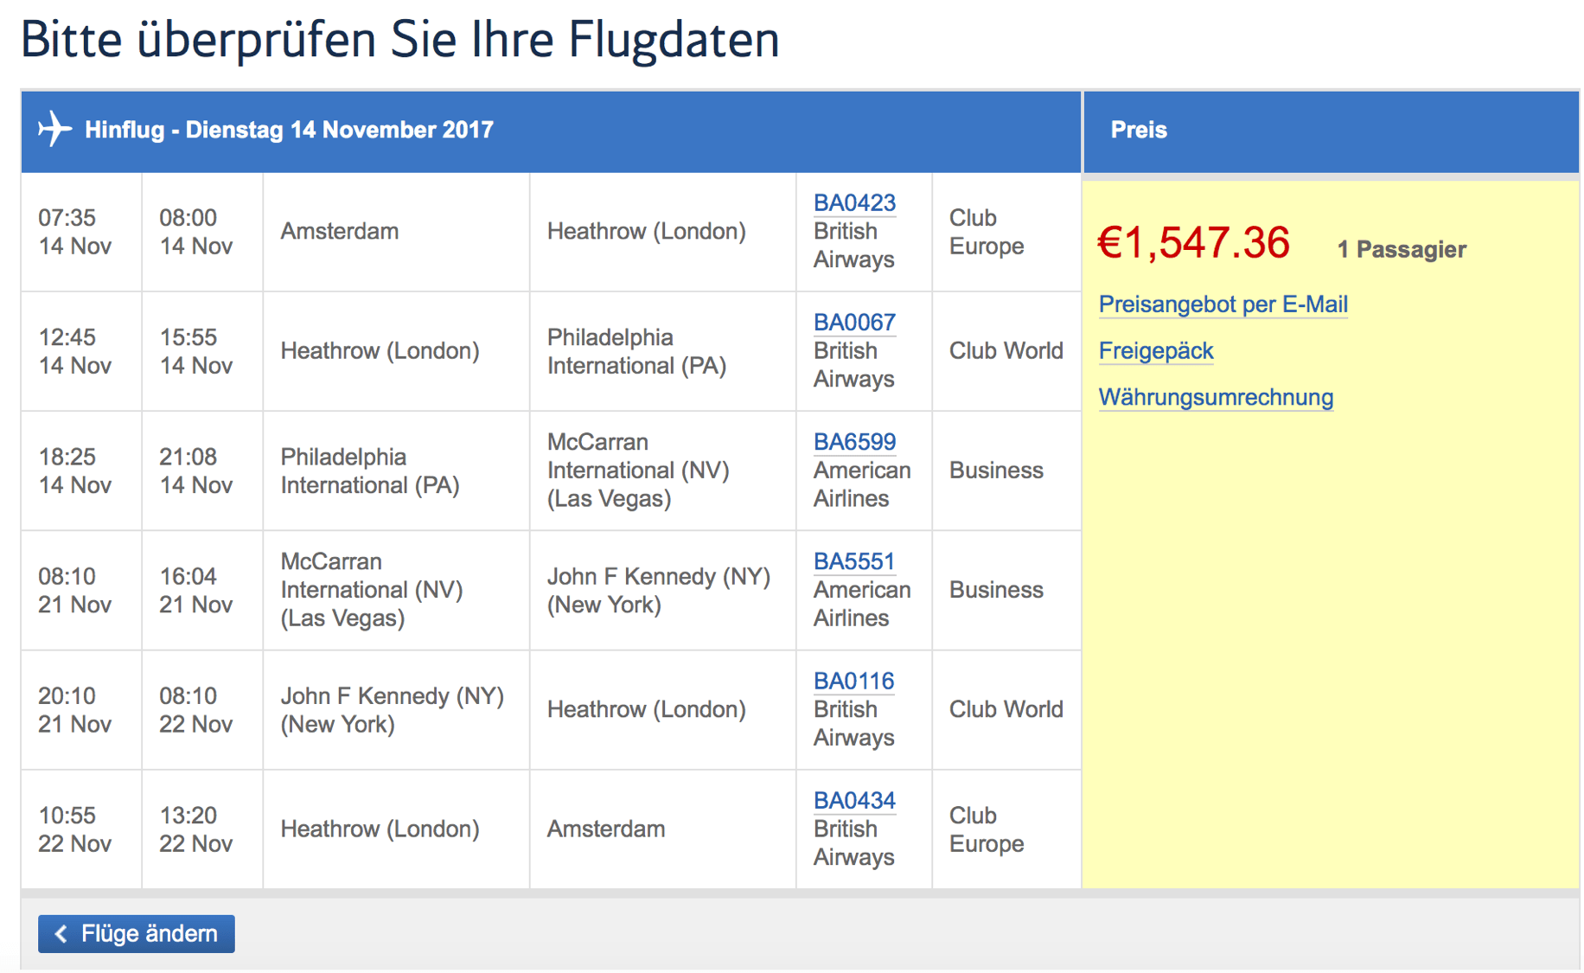
Task: Open flight BA0434 details
Action: point(854,800)
